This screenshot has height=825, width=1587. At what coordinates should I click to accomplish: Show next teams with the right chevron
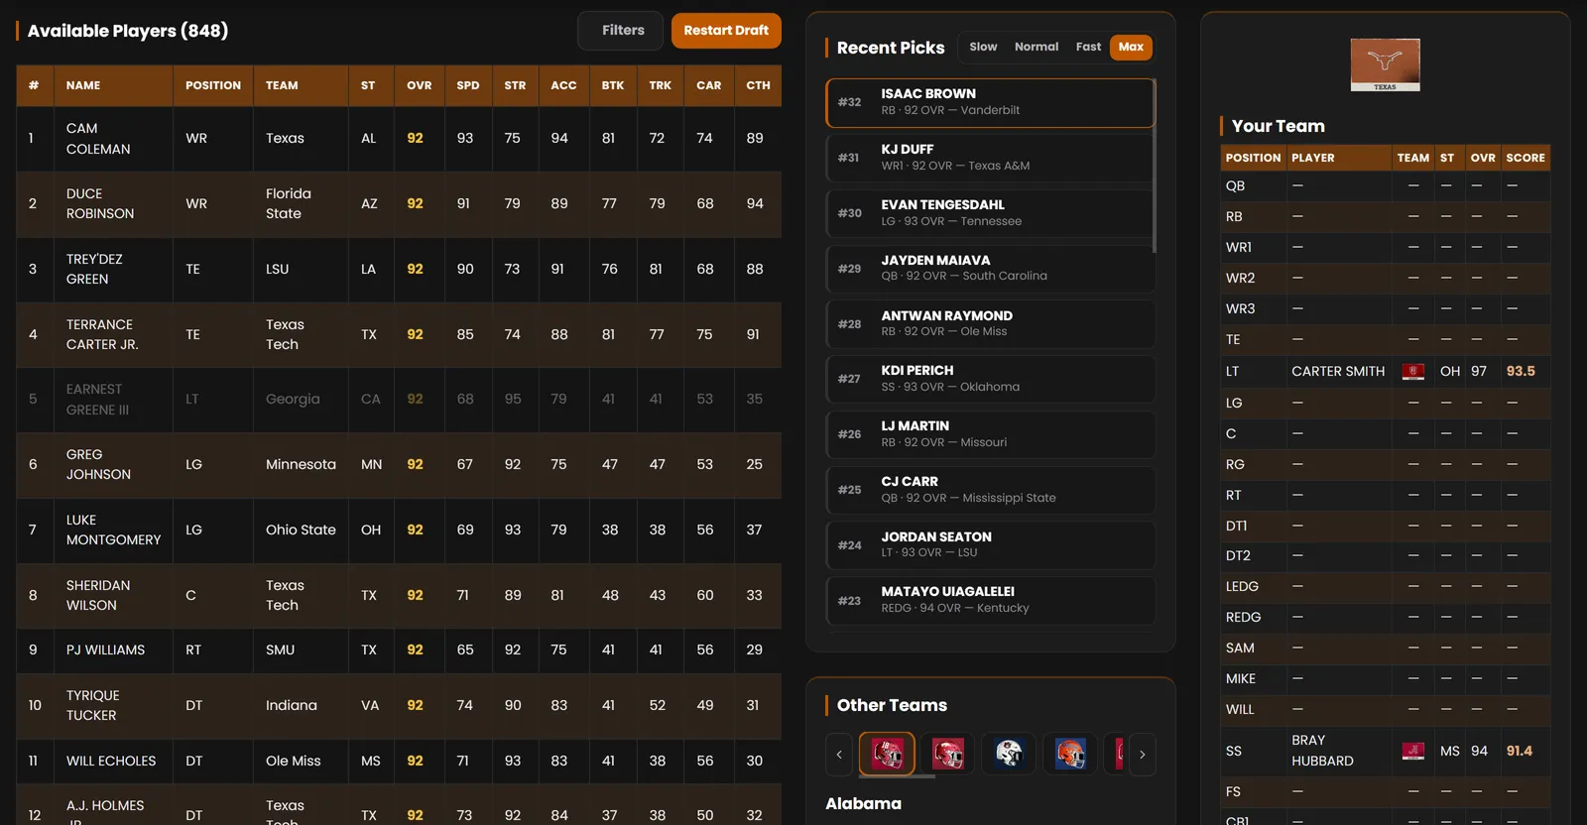(x=1143, y=755)
